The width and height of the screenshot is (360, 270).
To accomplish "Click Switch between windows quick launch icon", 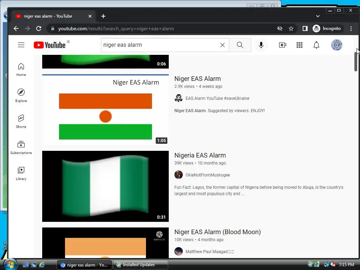I will pyautogui.click(x=34, y=265).
